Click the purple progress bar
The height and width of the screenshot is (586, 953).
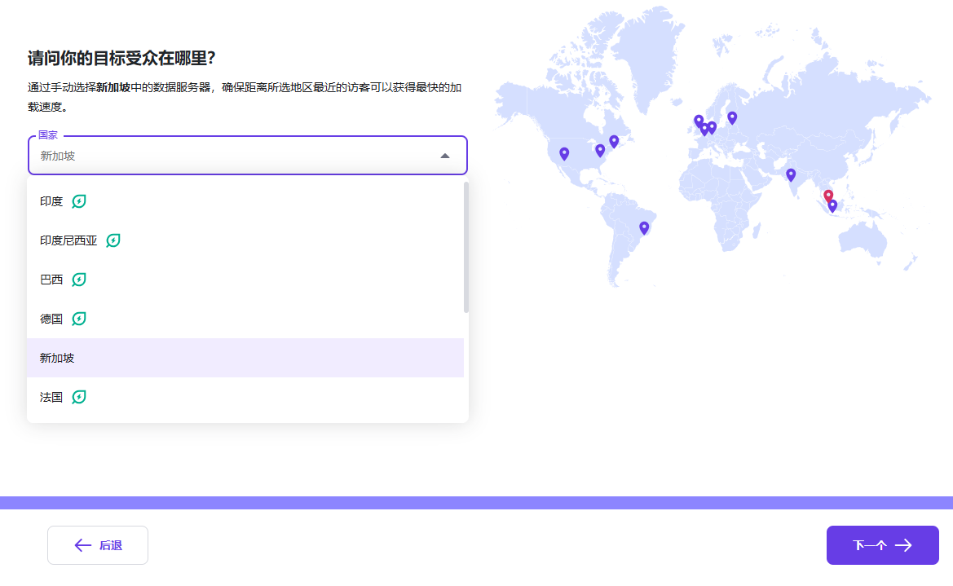coord(476,502)
